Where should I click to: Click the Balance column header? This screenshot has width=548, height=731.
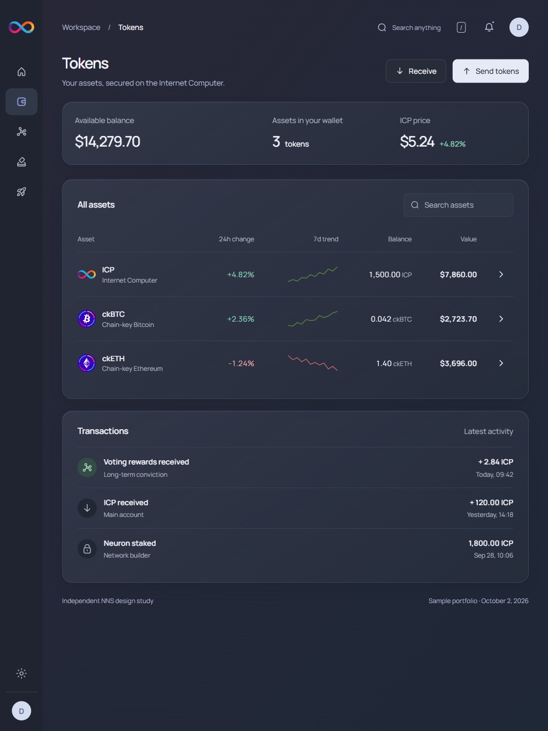click(x=400, y=239)
